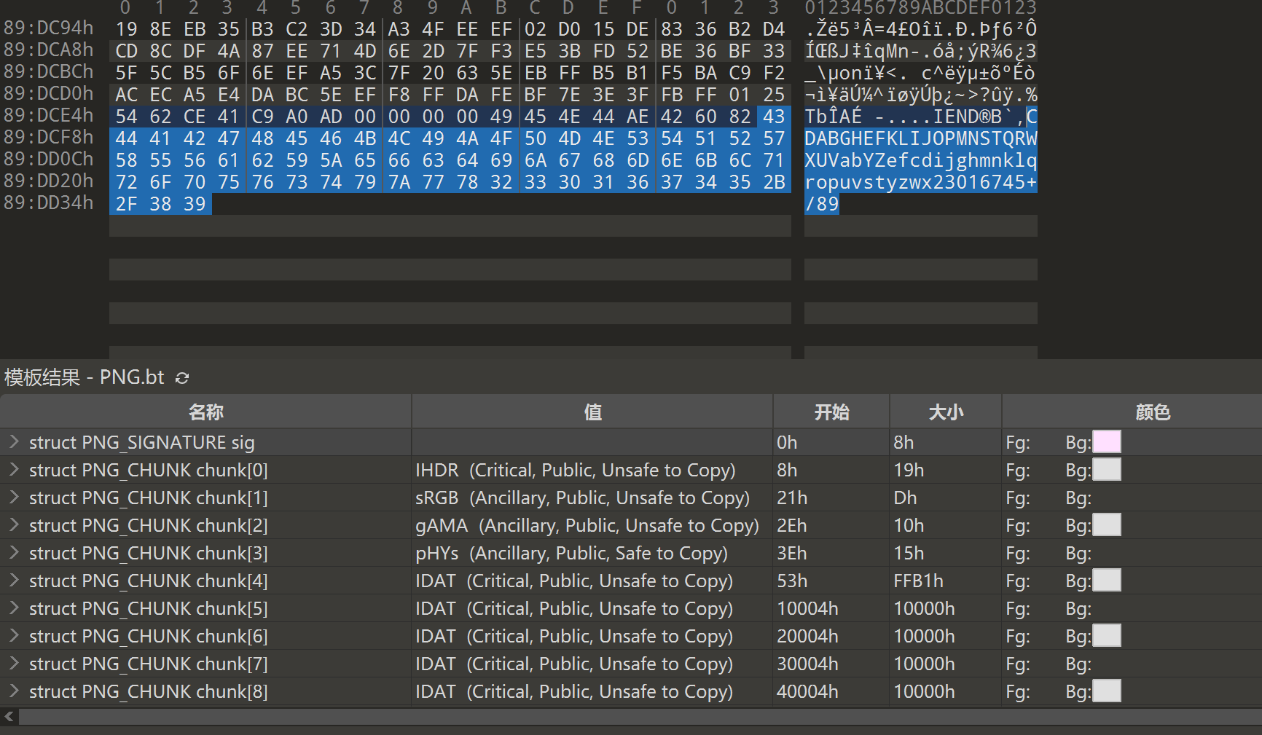
Task: Click the start offset "10004h" of chunk[5]
Action: tap(807, 608)
